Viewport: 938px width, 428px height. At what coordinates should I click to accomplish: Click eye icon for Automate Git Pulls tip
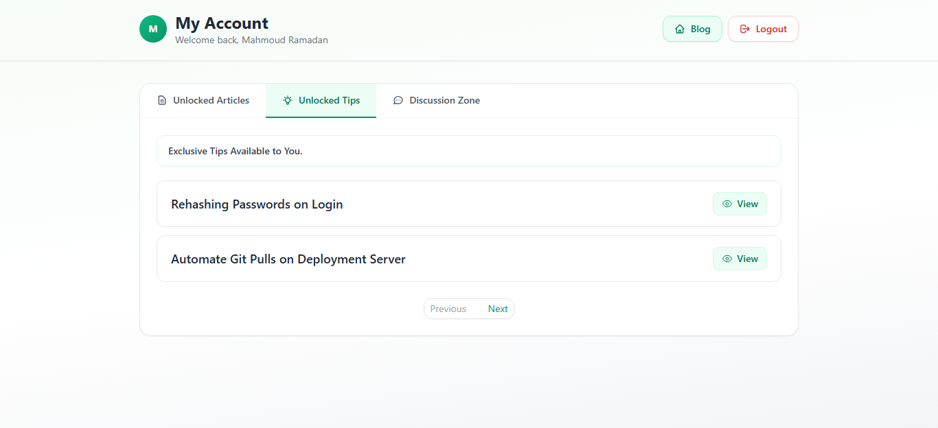click(727, 259)
